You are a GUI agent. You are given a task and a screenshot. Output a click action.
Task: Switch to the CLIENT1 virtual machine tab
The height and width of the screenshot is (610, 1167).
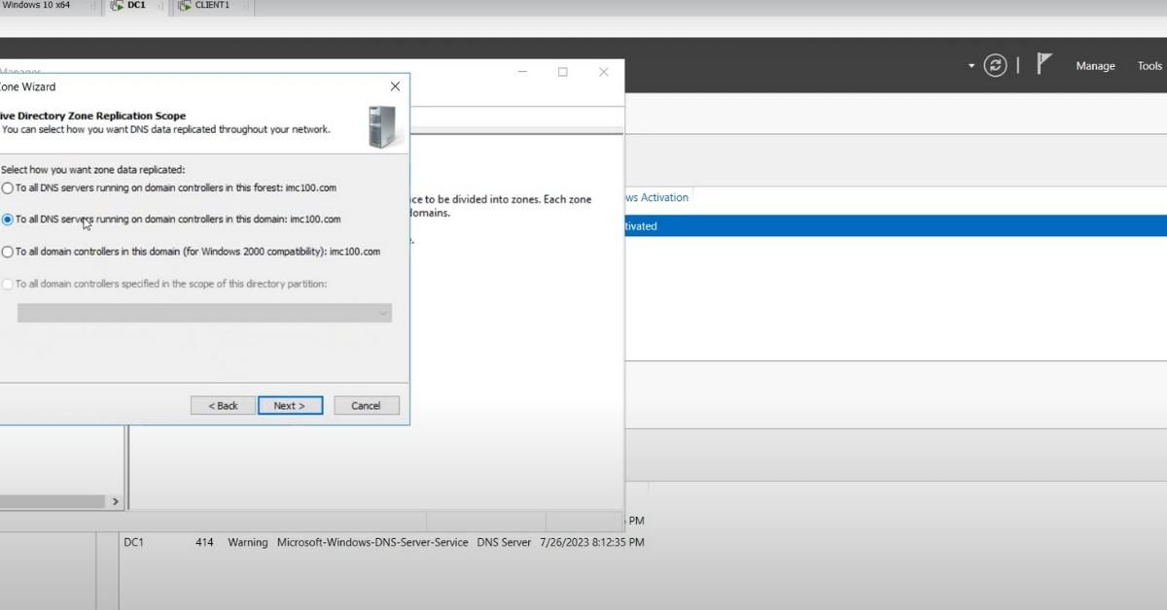click(x=212, y=6)
